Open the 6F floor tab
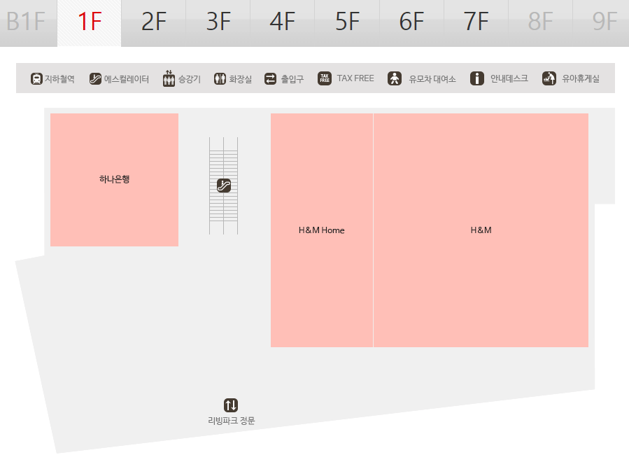The width and height of the screenshot is (629, 462). tap(412, 23)
